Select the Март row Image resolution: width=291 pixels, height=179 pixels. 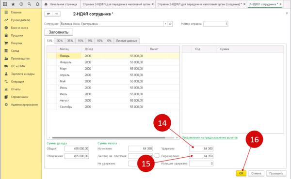tap(113, 69)
